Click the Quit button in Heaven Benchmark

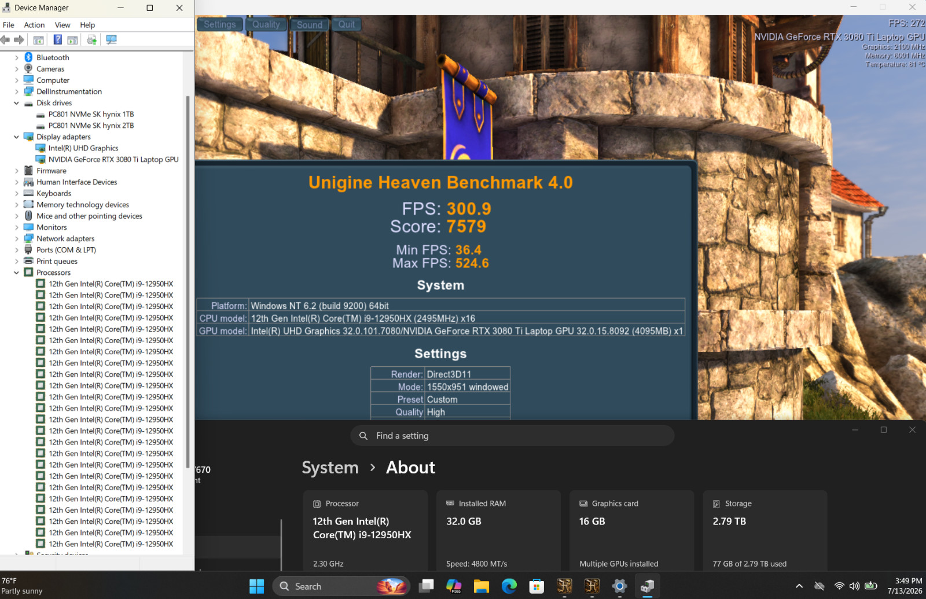coord(347,24)
